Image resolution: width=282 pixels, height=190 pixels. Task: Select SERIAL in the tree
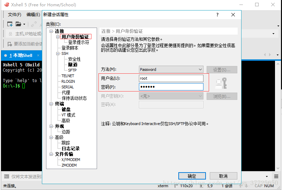pyautogui.click(x=68, y=87)
